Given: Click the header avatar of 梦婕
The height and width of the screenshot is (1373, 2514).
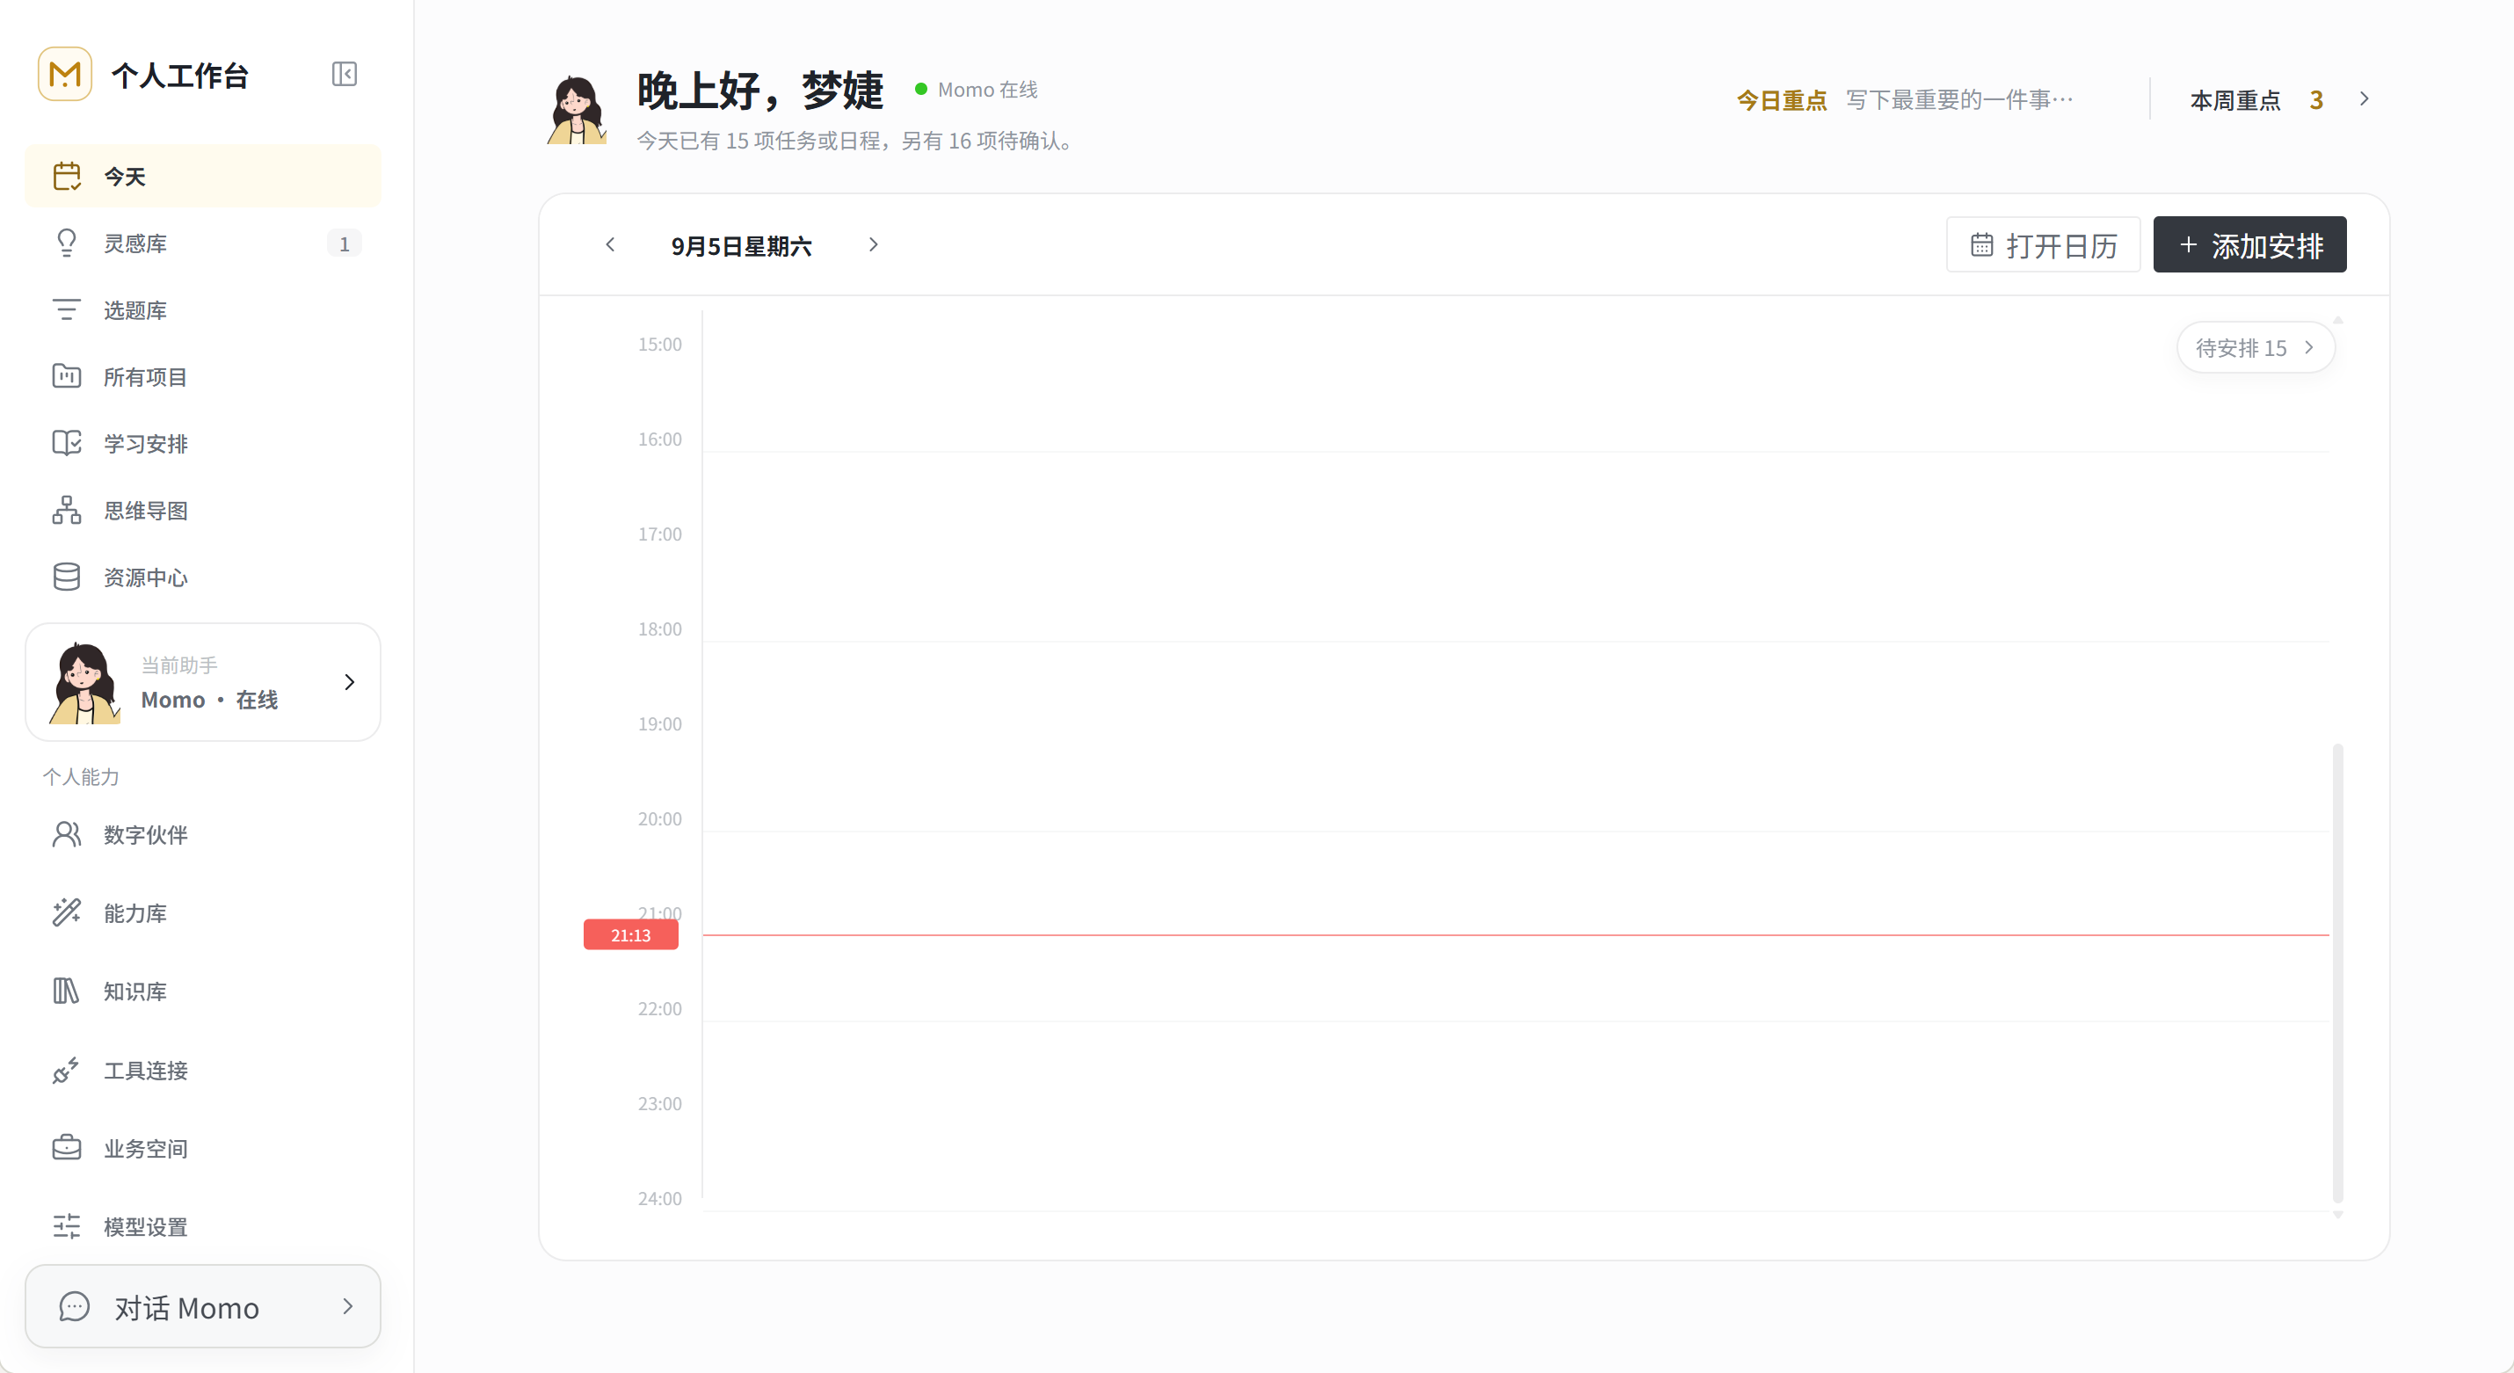Looking at the screenshot, I should (576, 109).
